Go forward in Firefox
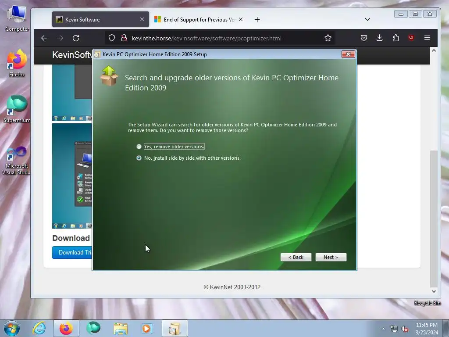 [60, 38]
